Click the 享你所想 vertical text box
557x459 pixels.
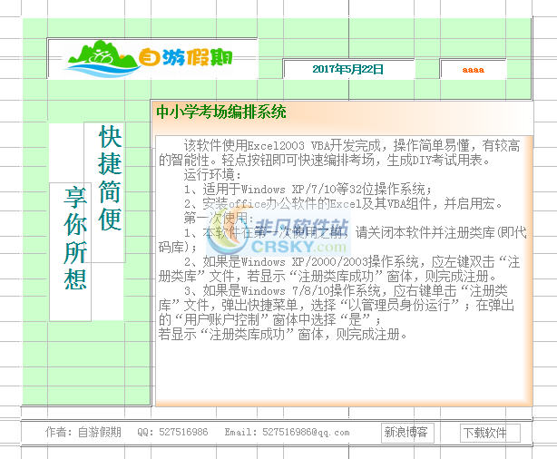point(74,237)
